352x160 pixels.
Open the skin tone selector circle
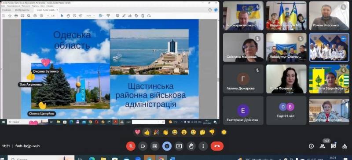click(224, 132)
